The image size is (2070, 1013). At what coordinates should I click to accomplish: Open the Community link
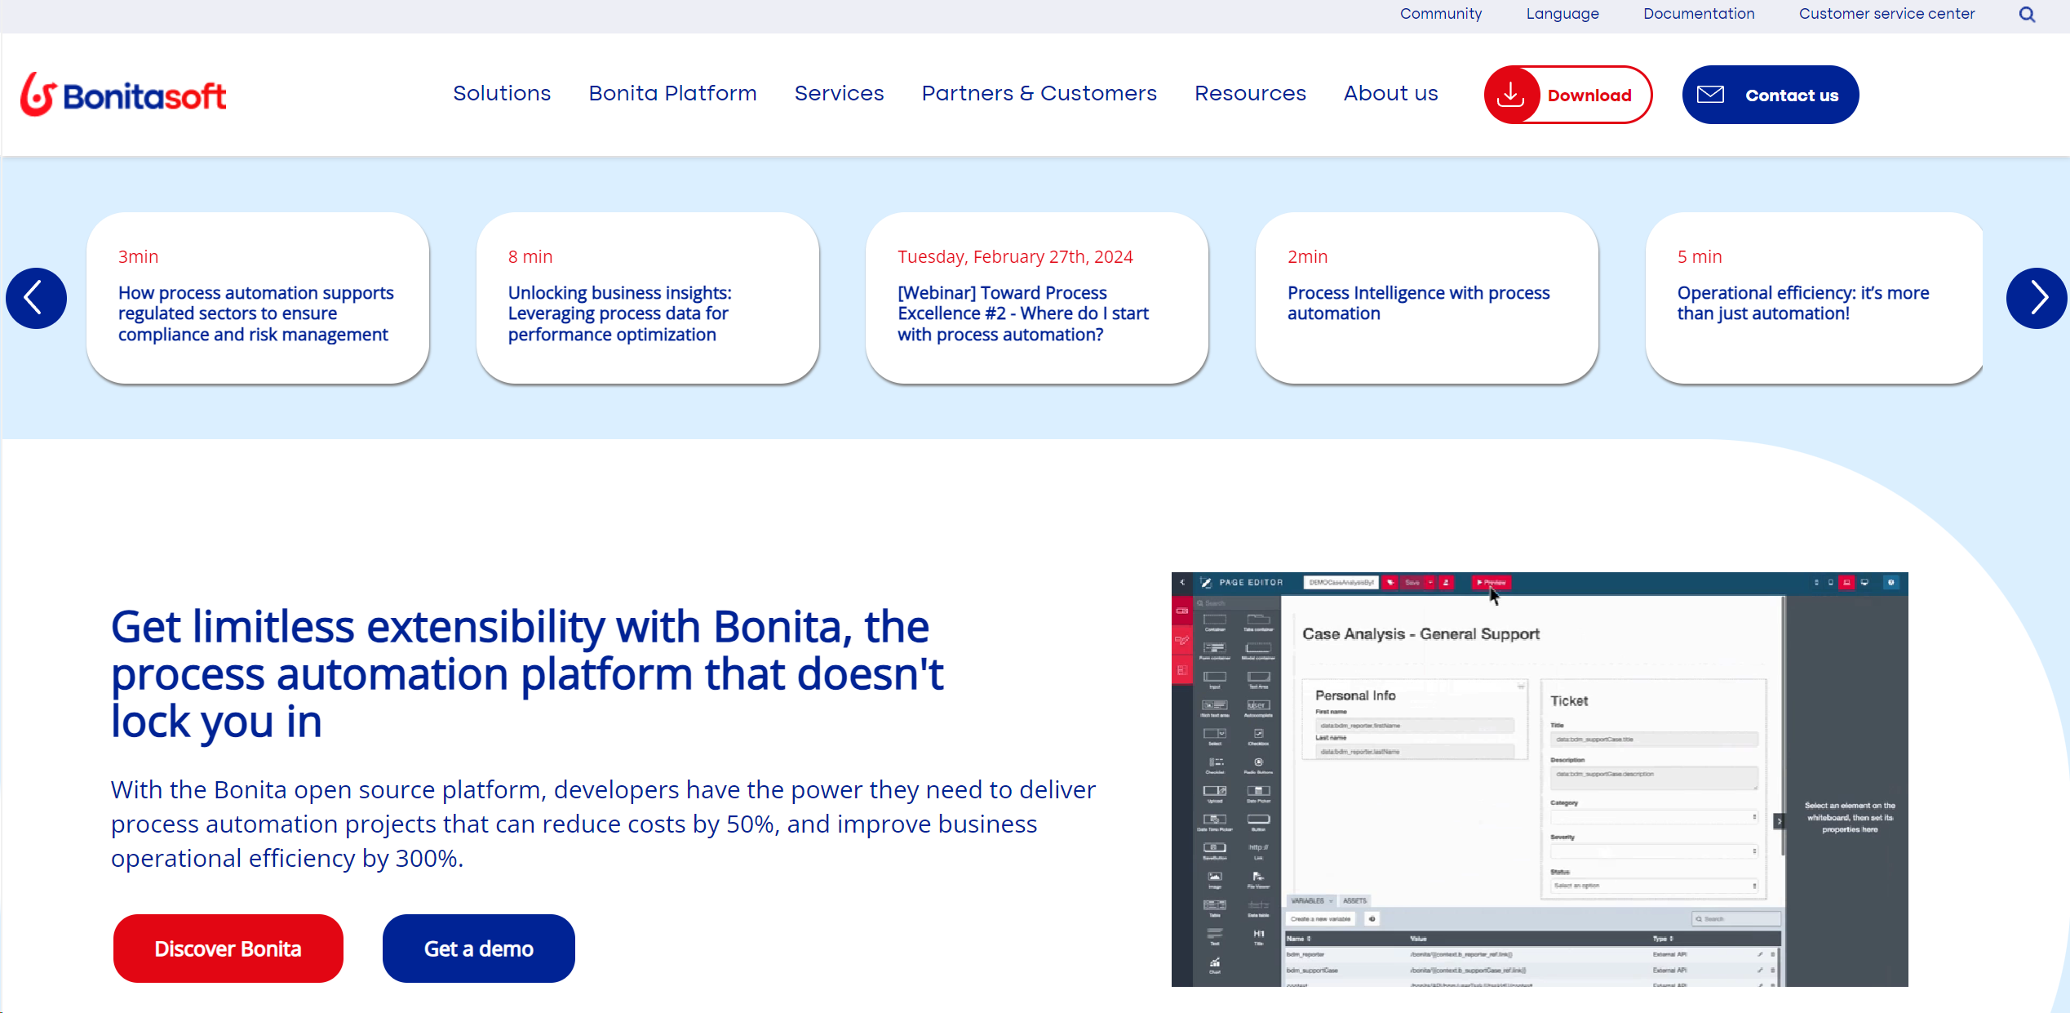click(1439, 15)
